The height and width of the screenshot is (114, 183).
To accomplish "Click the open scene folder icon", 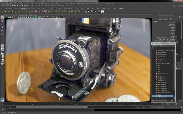I will (15, 5).
